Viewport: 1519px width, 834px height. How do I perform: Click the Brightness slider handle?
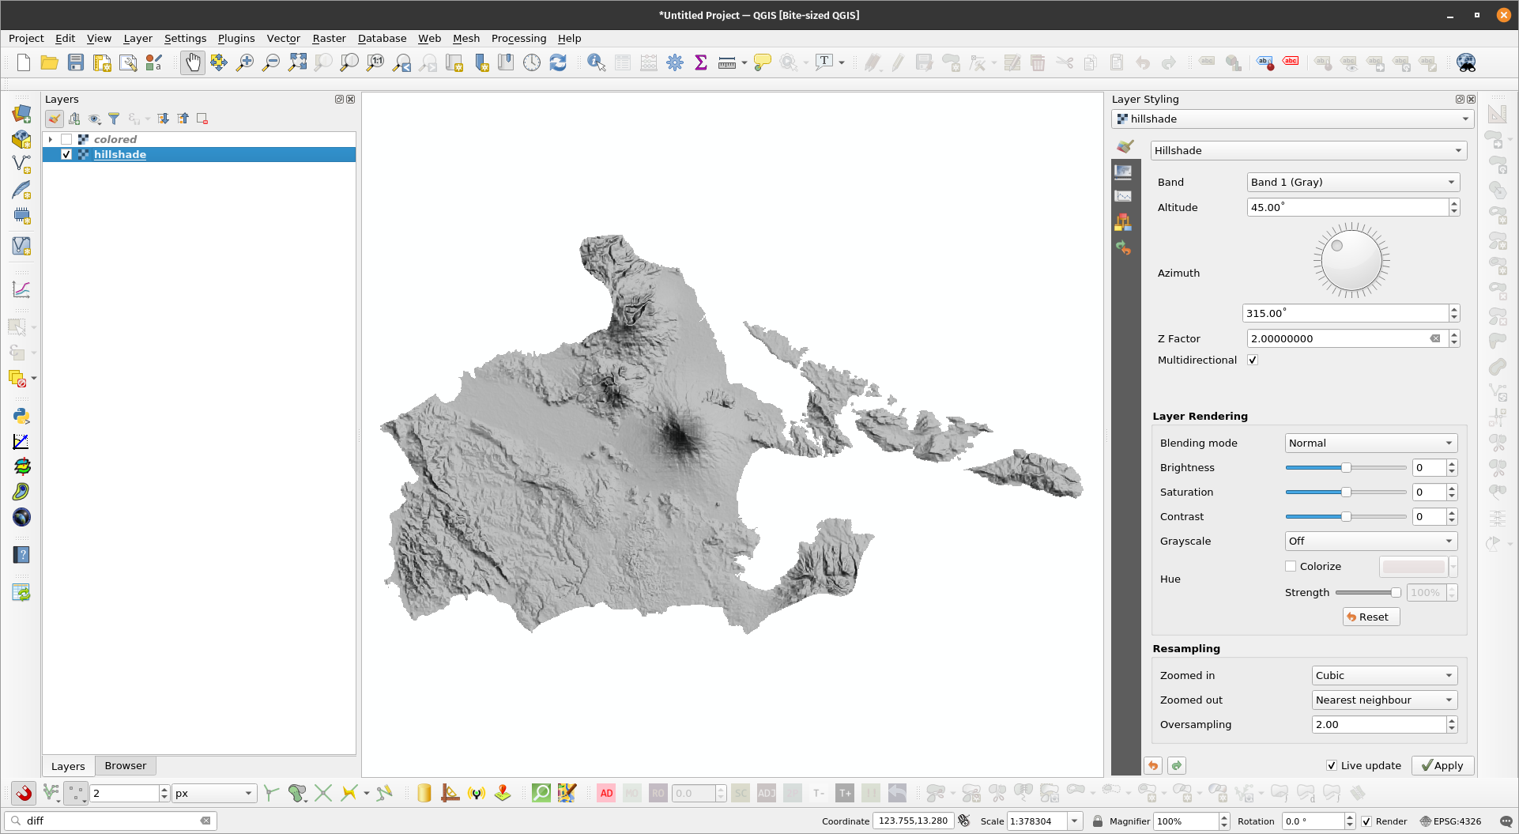coord(1346,467)
